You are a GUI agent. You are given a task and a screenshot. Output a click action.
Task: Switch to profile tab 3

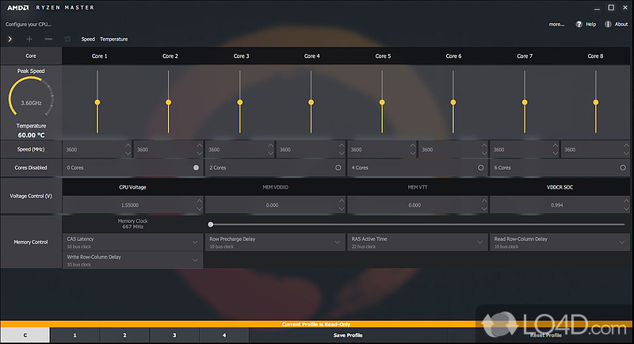174,335
